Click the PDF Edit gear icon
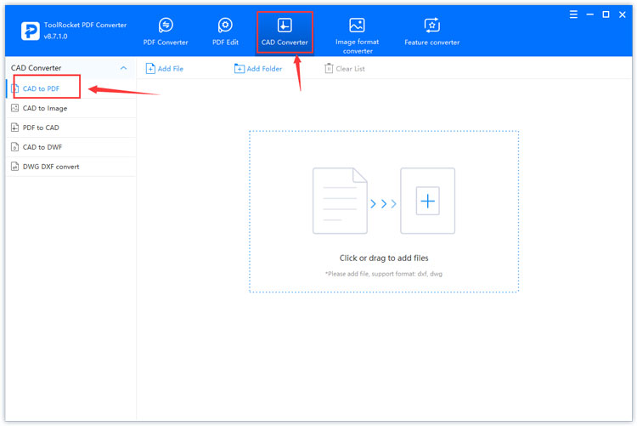 [x=225, y=26]
